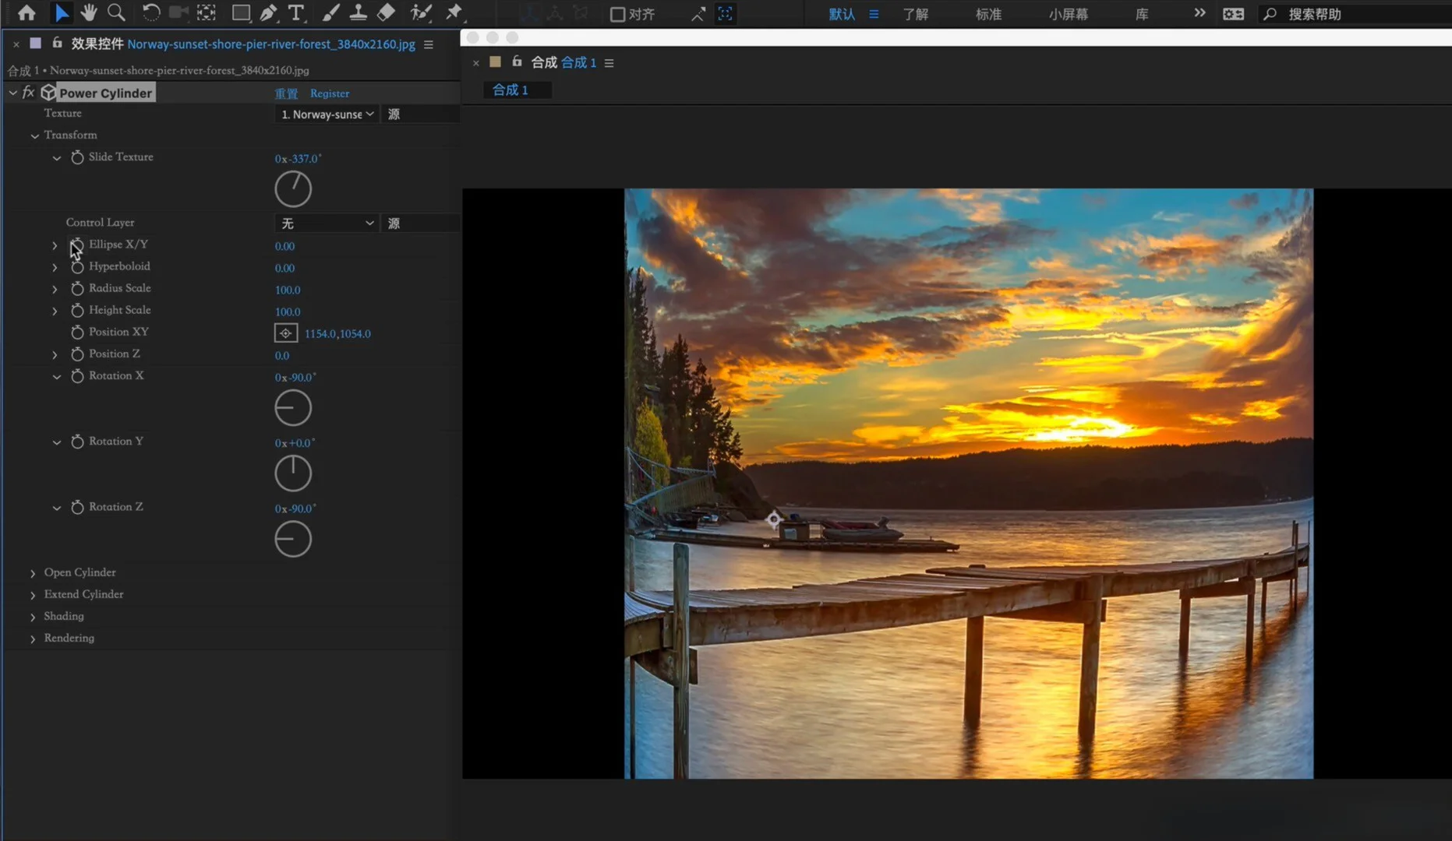Select the Eraser tool

386,12
